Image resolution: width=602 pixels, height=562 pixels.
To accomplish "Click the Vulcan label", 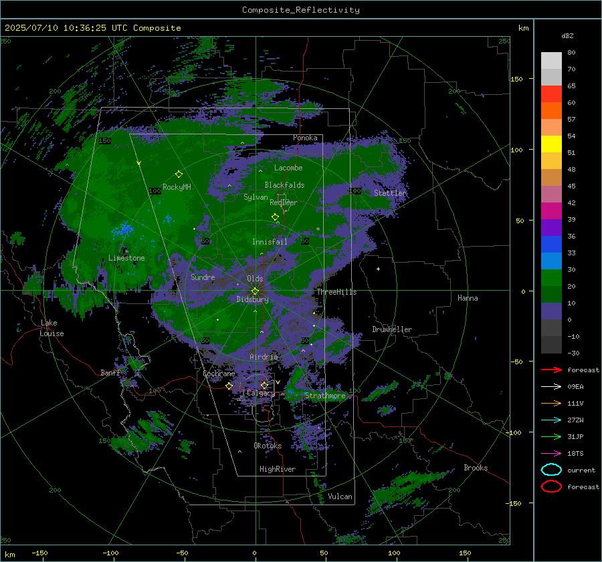I will (340, 497).
